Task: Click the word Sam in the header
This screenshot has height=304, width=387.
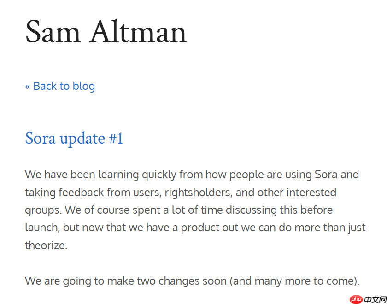Action: (x=52, y=32)
